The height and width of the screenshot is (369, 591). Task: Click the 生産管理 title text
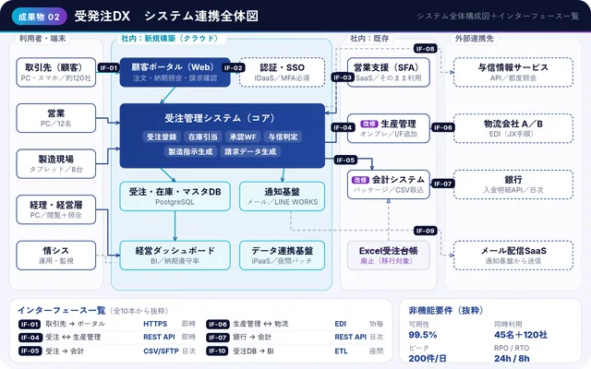tap(398, 124)
